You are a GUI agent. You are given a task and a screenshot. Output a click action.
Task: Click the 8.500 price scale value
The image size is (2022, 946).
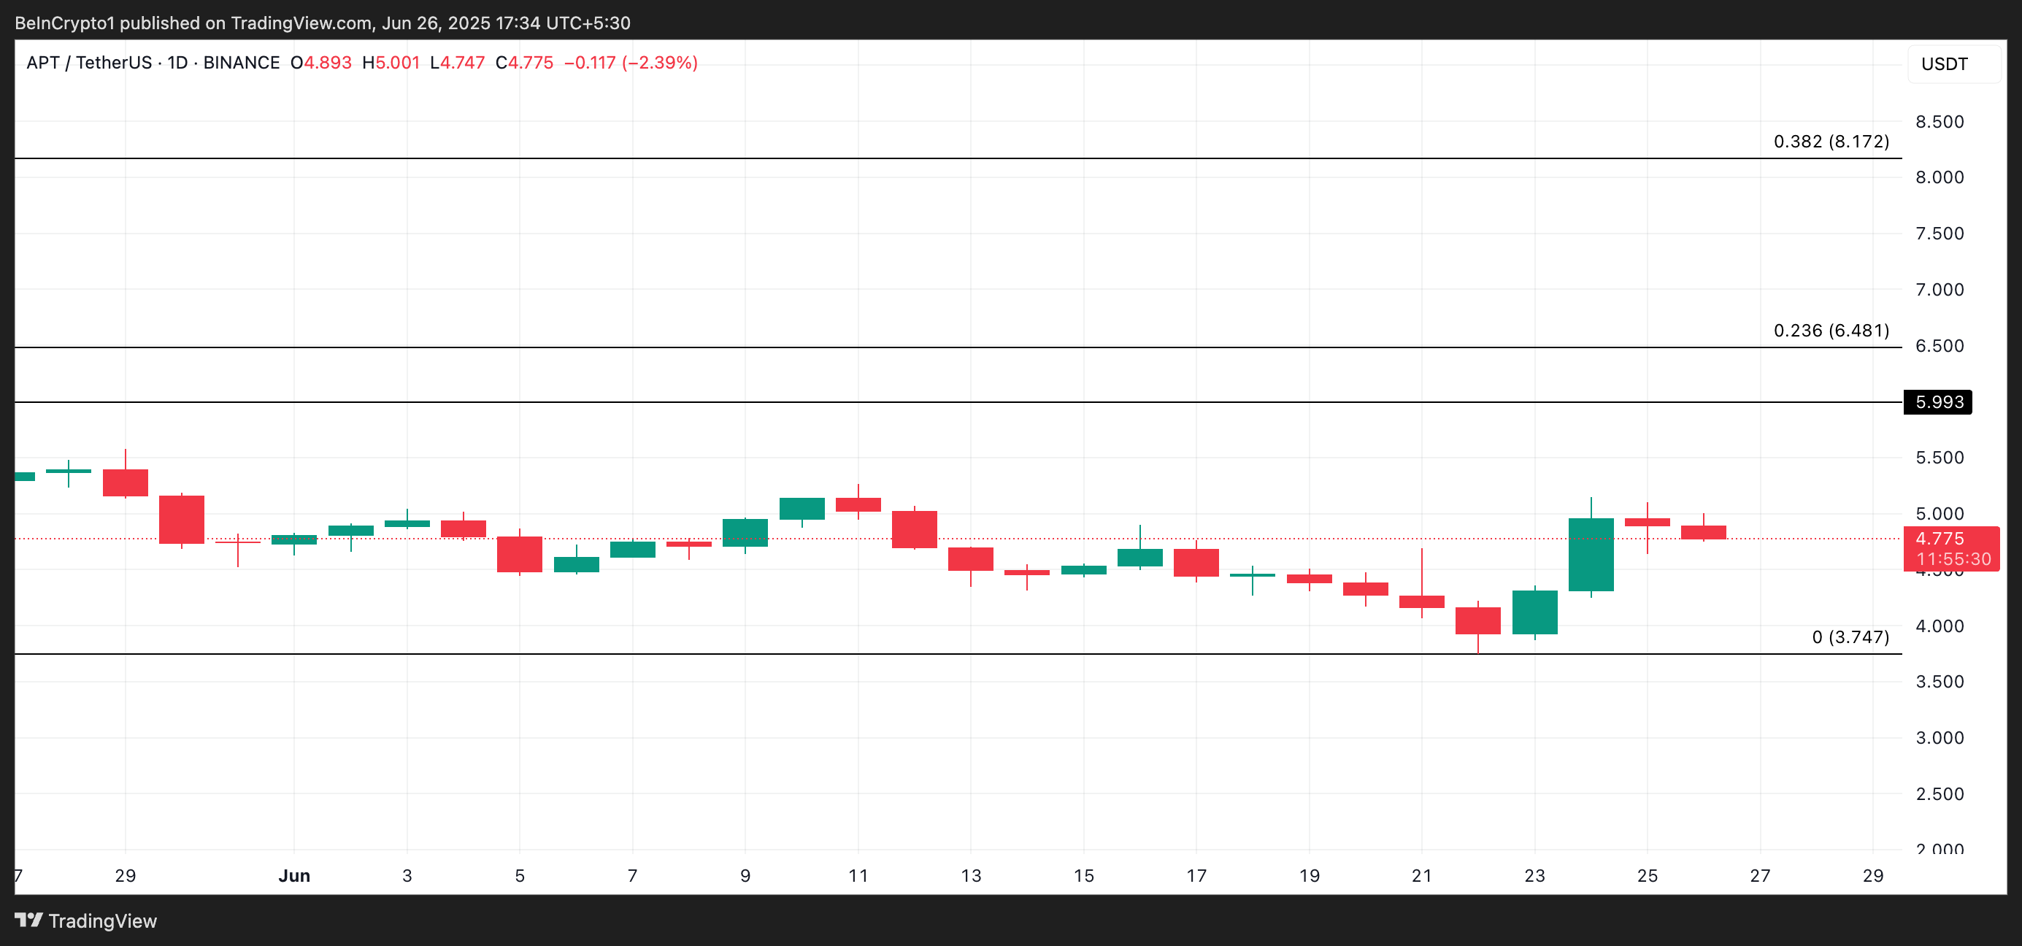point(1939,122)
